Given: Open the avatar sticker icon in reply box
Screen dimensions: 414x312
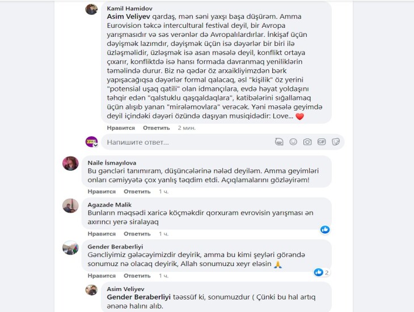Looking at the screenshot, I should [279, 142].
